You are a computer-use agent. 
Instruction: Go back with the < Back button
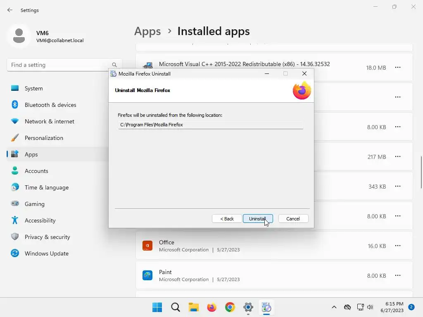pos(227,219)
